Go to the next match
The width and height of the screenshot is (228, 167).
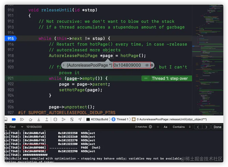(206, 127)
